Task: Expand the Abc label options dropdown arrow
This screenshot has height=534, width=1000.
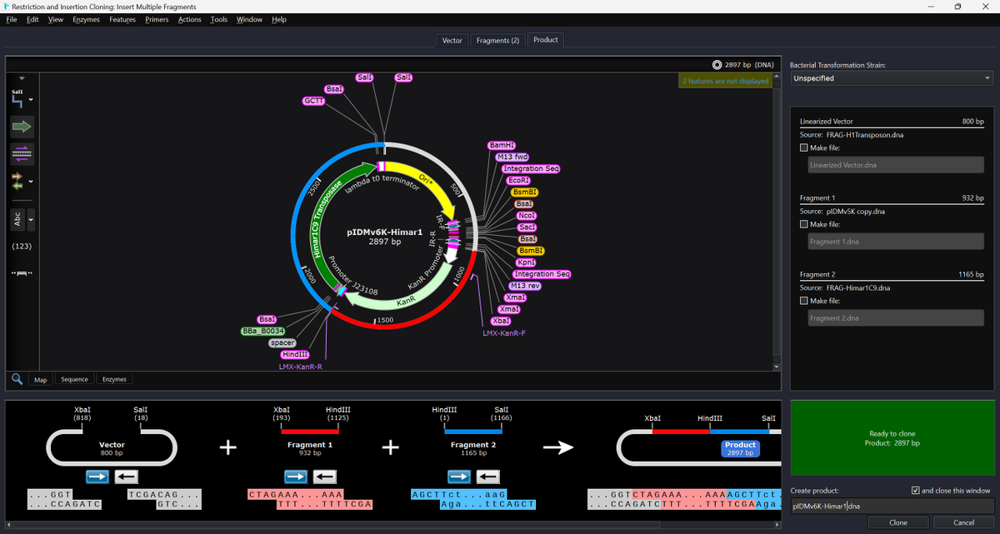Action: pos(31,219)
